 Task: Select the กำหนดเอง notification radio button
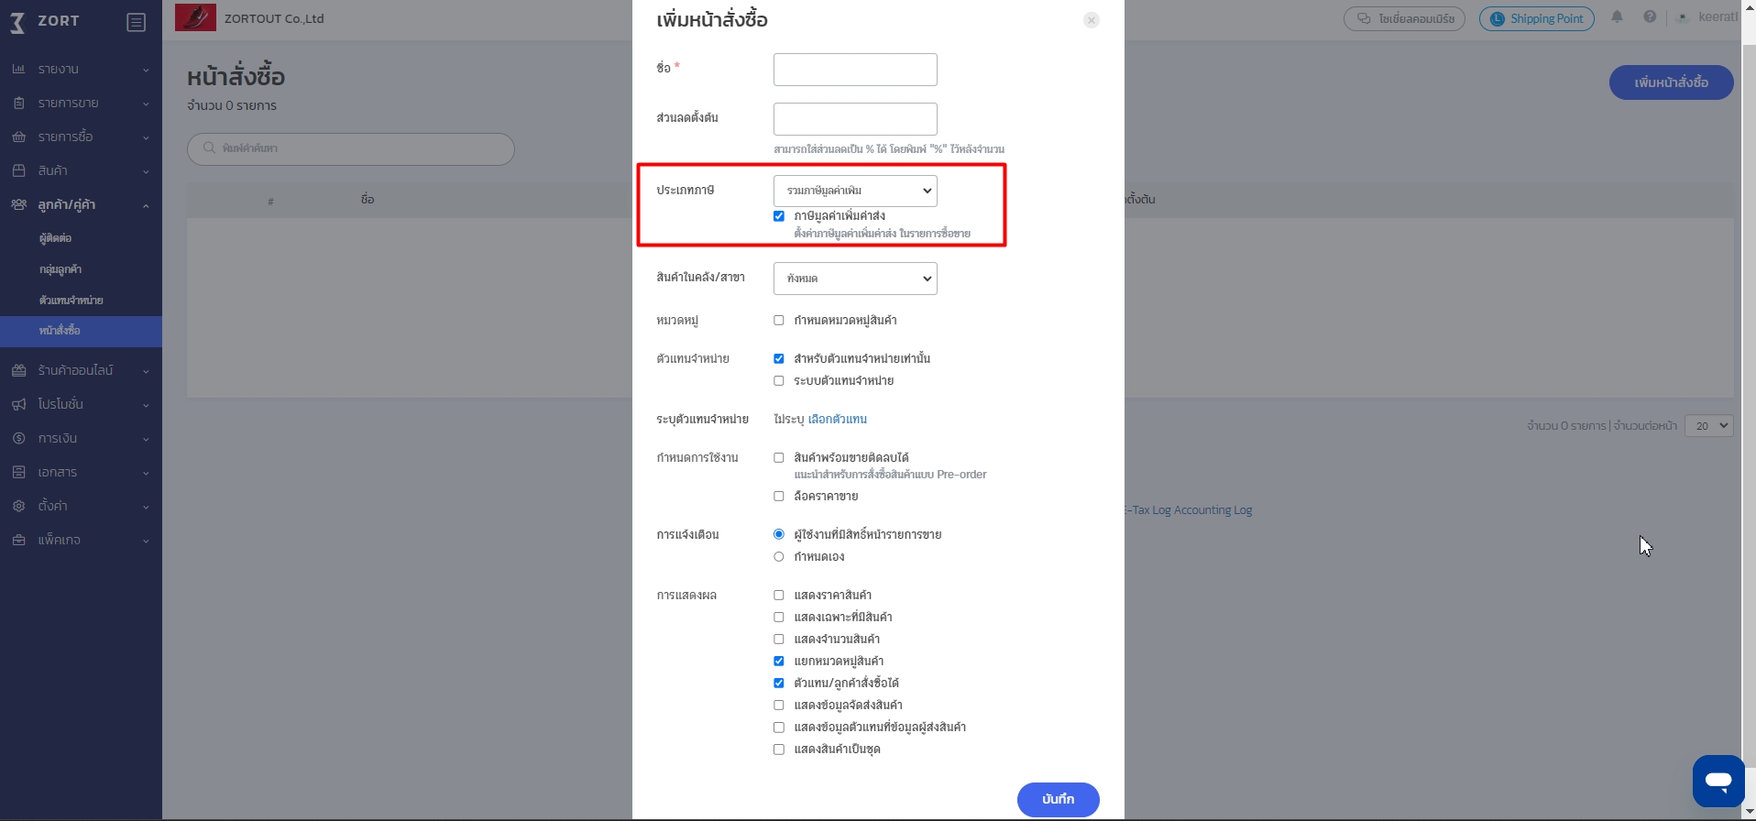click(x=779, y=557)
